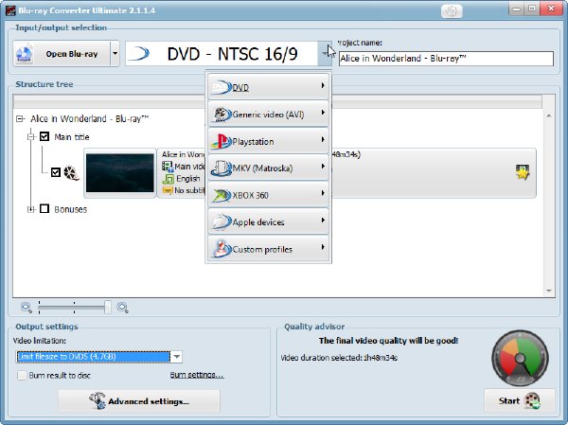568x425 pixels.
Task: Click the Custom profiles icon
Action: point(221,249)
